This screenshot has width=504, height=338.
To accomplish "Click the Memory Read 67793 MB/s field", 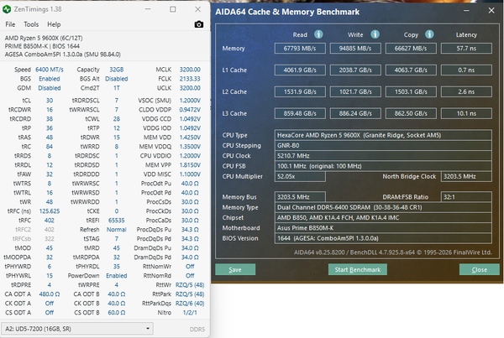I will [300, 49].
